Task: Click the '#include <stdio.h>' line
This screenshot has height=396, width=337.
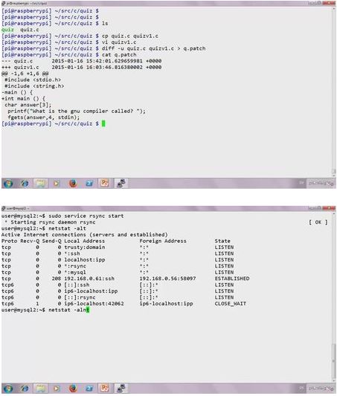Action: coord(33,79)
